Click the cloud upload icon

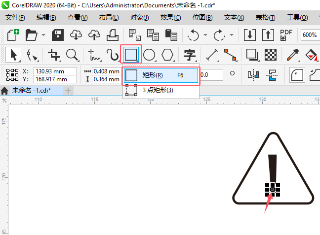tap(94, 35)
